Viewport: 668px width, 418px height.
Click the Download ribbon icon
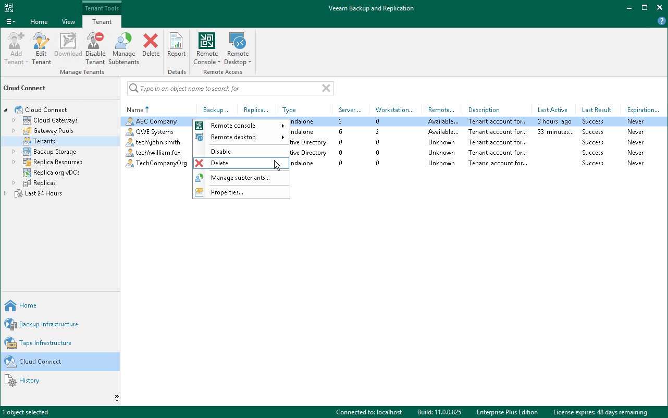tap(68, 41)
